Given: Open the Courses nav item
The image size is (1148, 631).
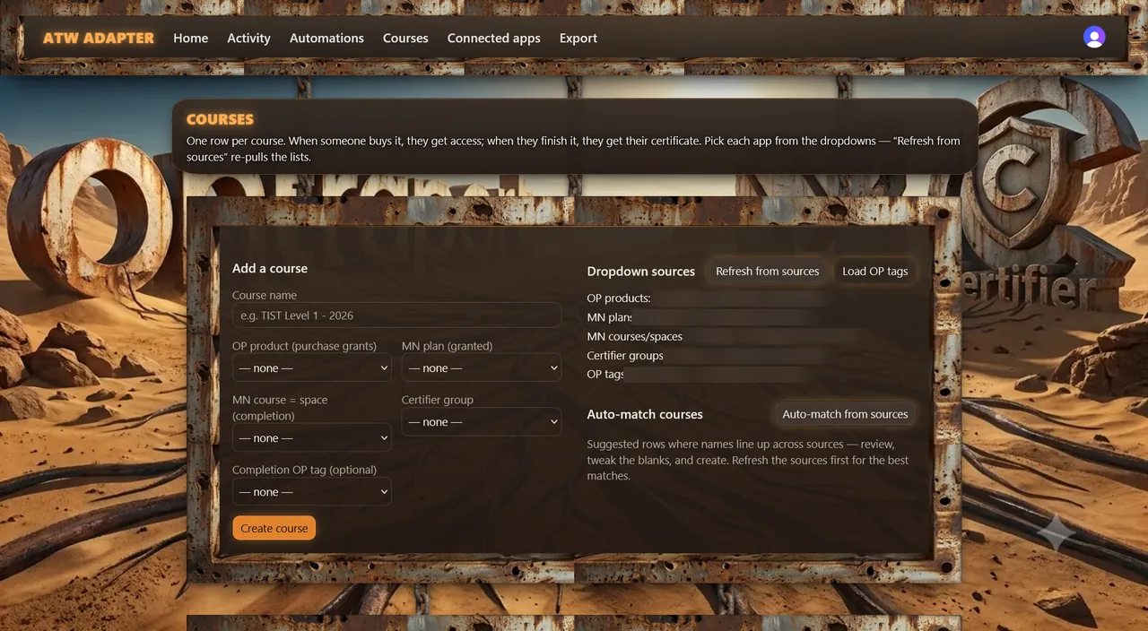Looking at the screenshot, I should (x=405, y=38).
